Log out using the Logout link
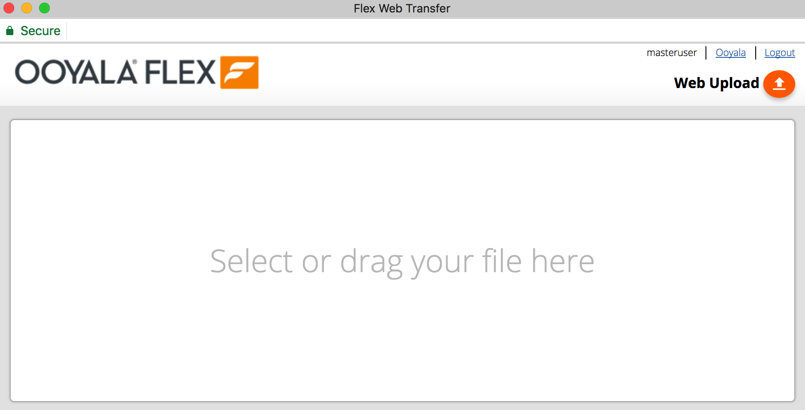 [x=780, y=52]
